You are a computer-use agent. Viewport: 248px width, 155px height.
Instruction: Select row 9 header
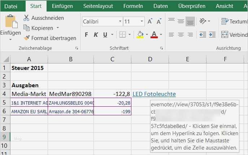tap(4, 137)
